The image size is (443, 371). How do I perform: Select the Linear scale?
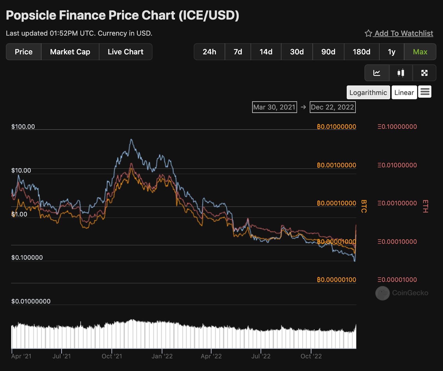pos(404,92)
